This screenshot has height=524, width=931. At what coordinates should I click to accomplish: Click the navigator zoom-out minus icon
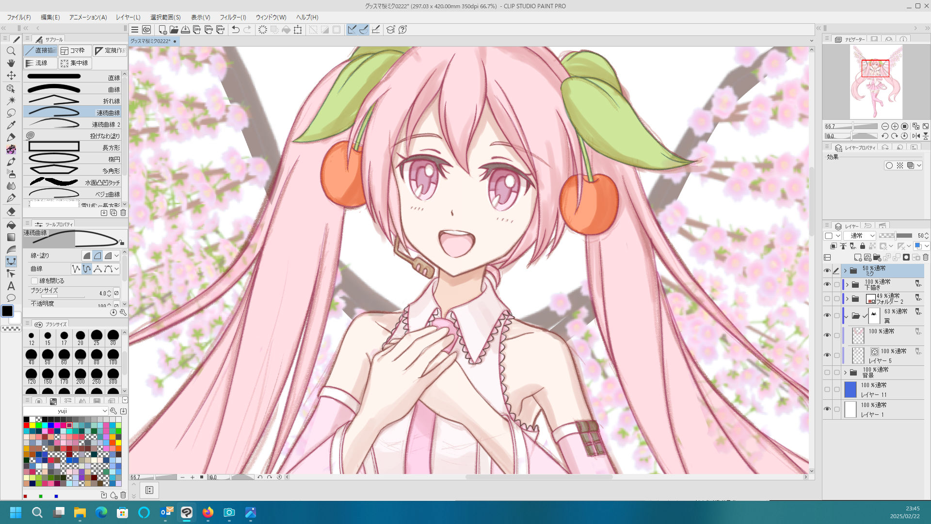(x=885, y=126)
